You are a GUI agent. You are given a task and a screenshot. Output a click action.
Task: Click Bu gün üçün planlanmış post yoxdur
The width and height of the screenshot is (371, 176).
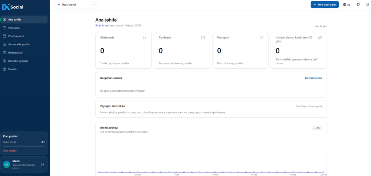[123, 91]
